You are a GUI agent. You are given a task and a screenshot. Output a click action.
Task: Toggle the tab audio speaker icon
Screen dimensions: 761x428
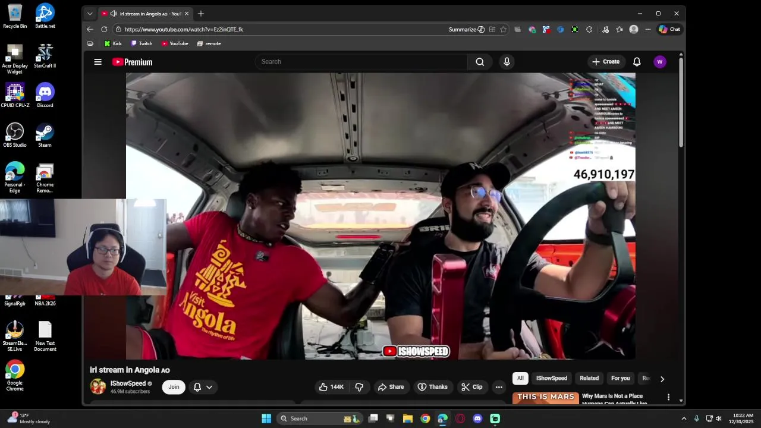tap(114, 14)
